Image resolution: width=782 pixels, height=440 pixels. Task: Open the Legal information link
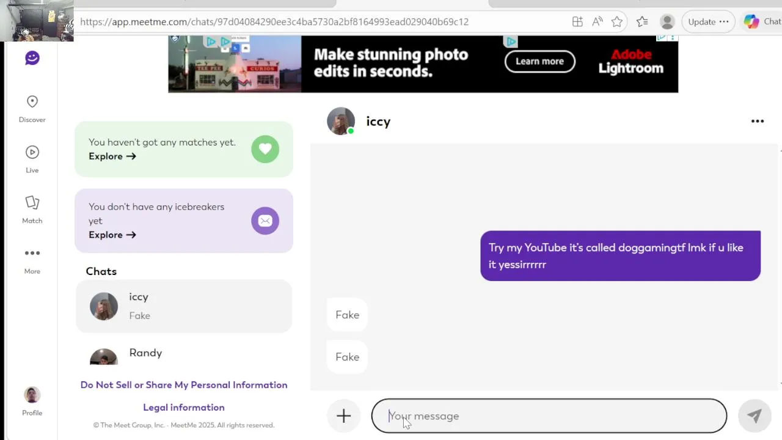(184, 408)
